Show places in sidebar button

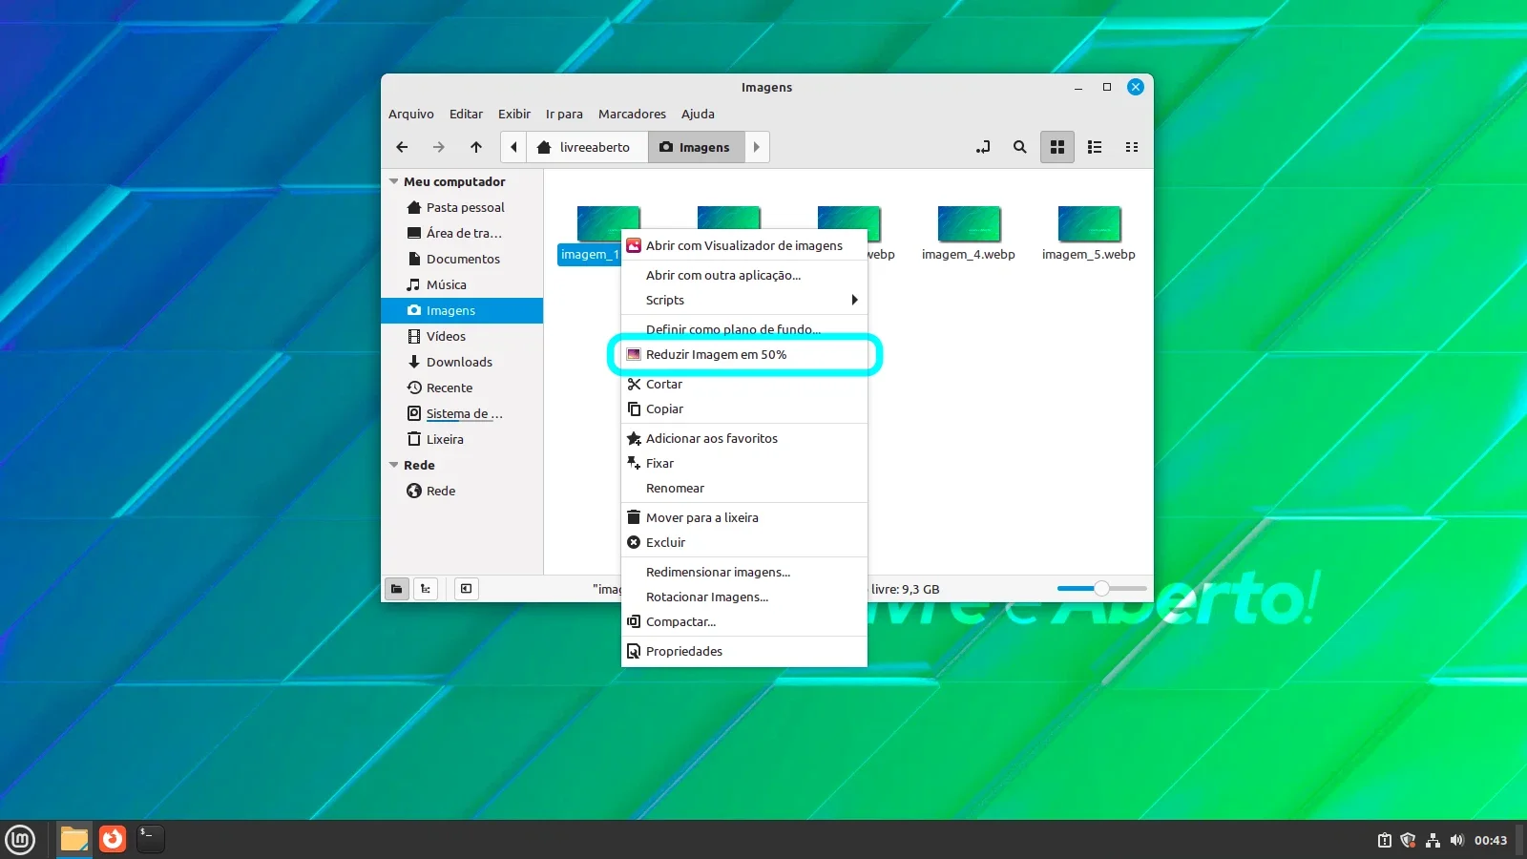point(397,589)
